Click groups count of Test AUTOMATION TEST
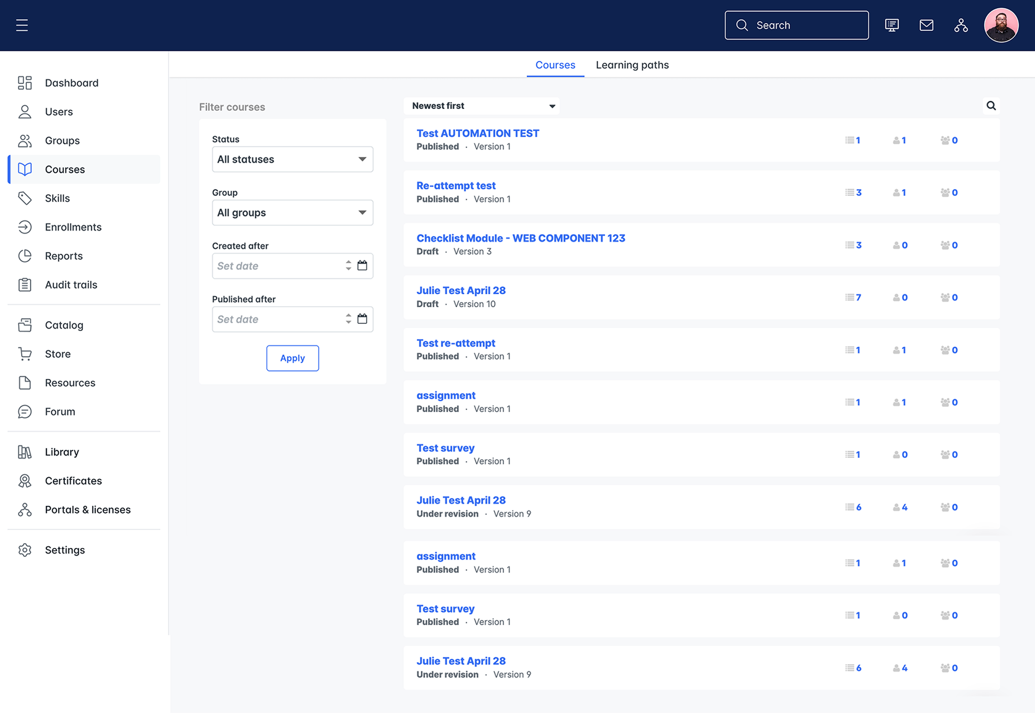The width and height of the screenshot is (1035, 713). tap(949, 140)
